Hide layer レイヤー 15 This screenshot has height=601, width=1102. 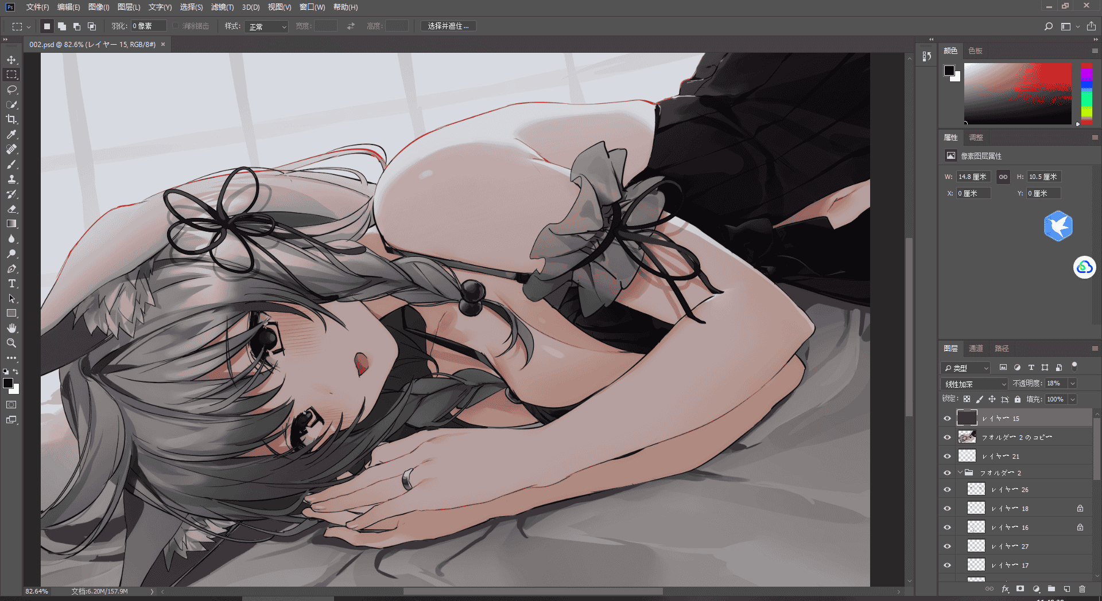(x=948, y=419)
